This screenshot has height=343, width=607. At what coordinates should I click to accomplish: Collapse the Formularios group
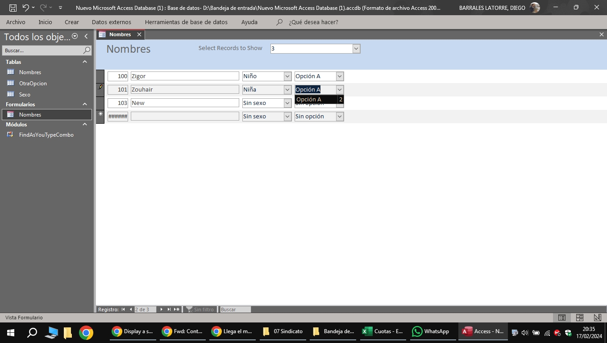click(85, 104)
